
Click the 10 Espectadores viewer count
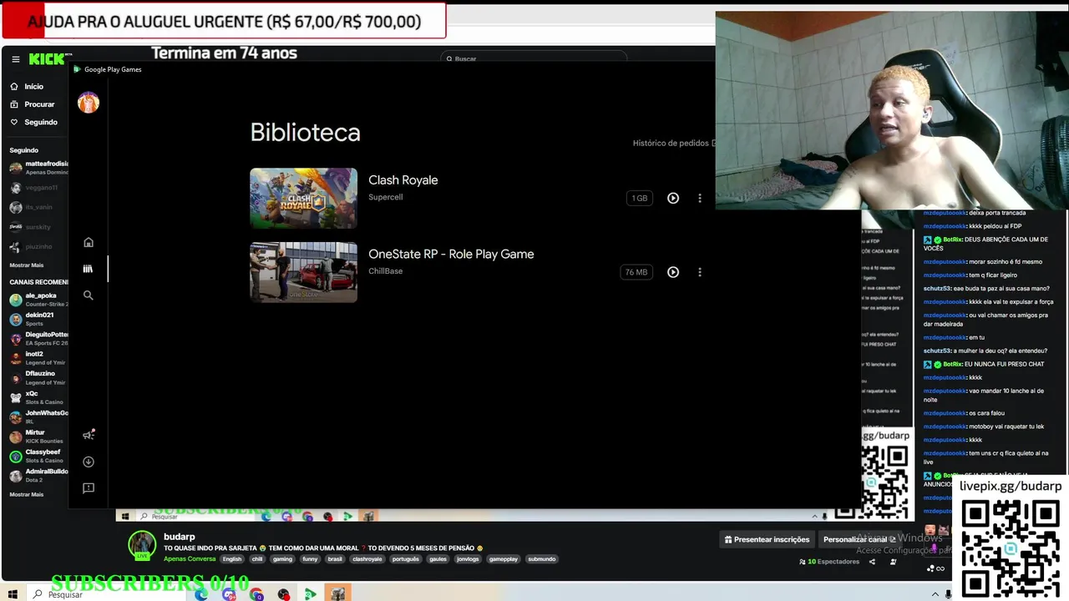pos(829,562)
